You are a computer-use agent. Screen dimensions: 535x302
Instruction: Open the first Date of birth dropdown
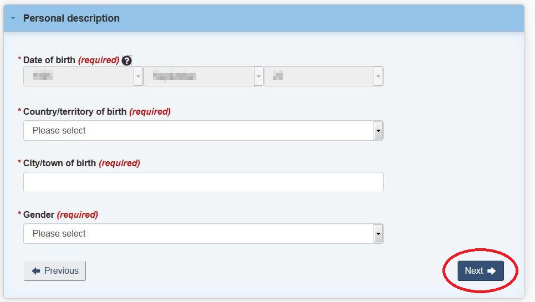click(x=83, y=76)
